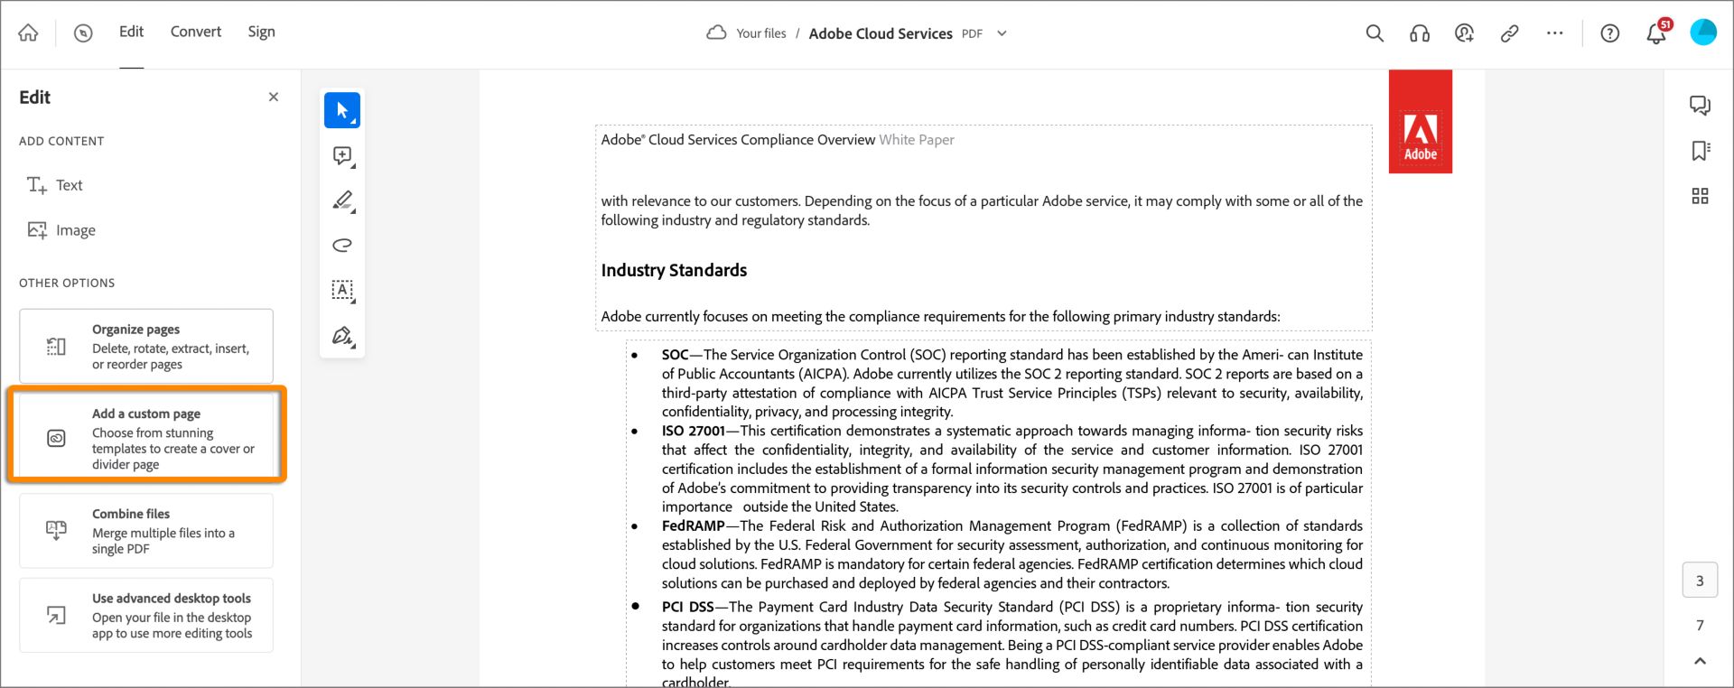Open the more options ellipsis menu
The width and height of the screenshot is (1734, 688).
[1554, 33]
